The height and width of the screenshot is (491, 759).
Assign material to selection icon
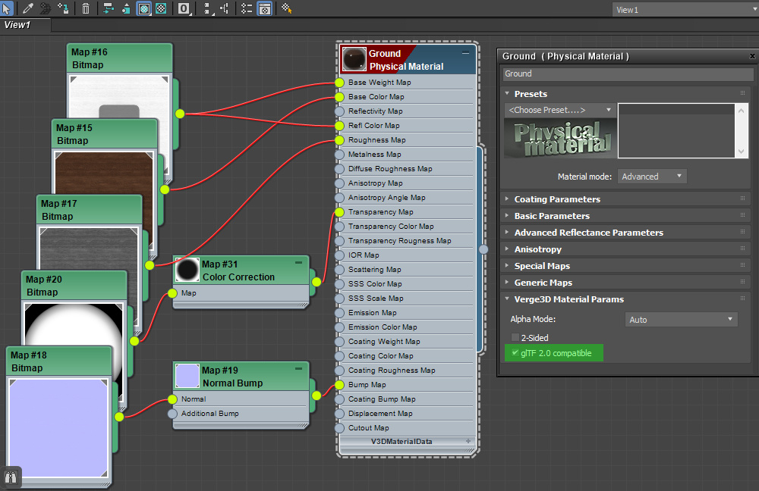coord(63,8)
